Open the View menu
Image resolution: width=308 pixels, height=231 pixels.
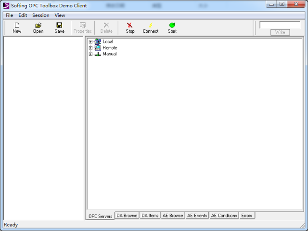[x=60, y=15]
